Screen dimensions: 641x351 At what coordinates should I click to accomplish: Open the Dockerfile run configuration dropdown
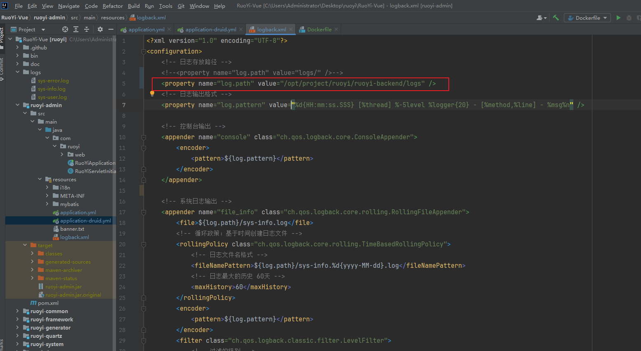[605, 18]
